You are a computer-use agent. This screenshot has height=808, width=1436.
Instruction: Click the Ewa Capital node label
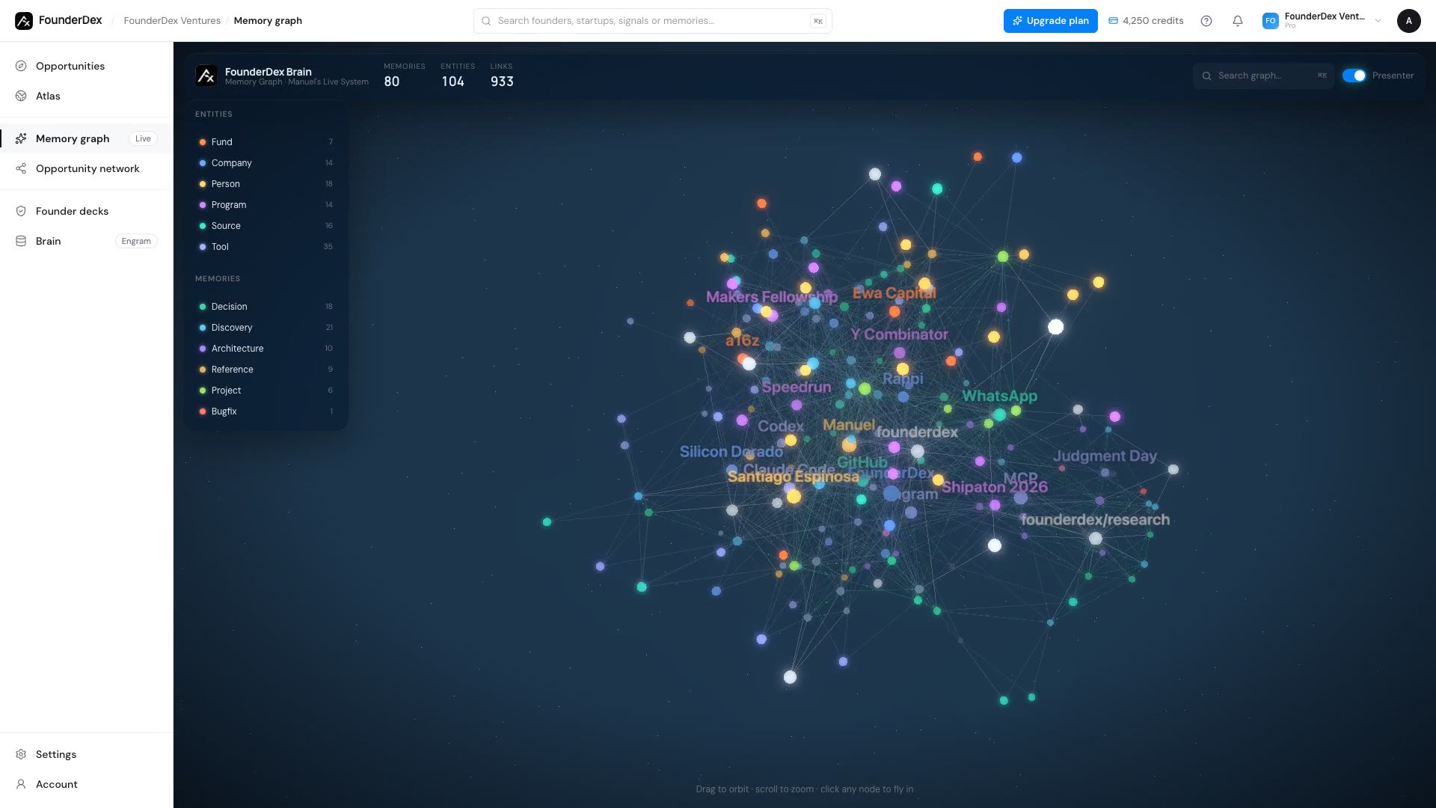coord(894,293)
